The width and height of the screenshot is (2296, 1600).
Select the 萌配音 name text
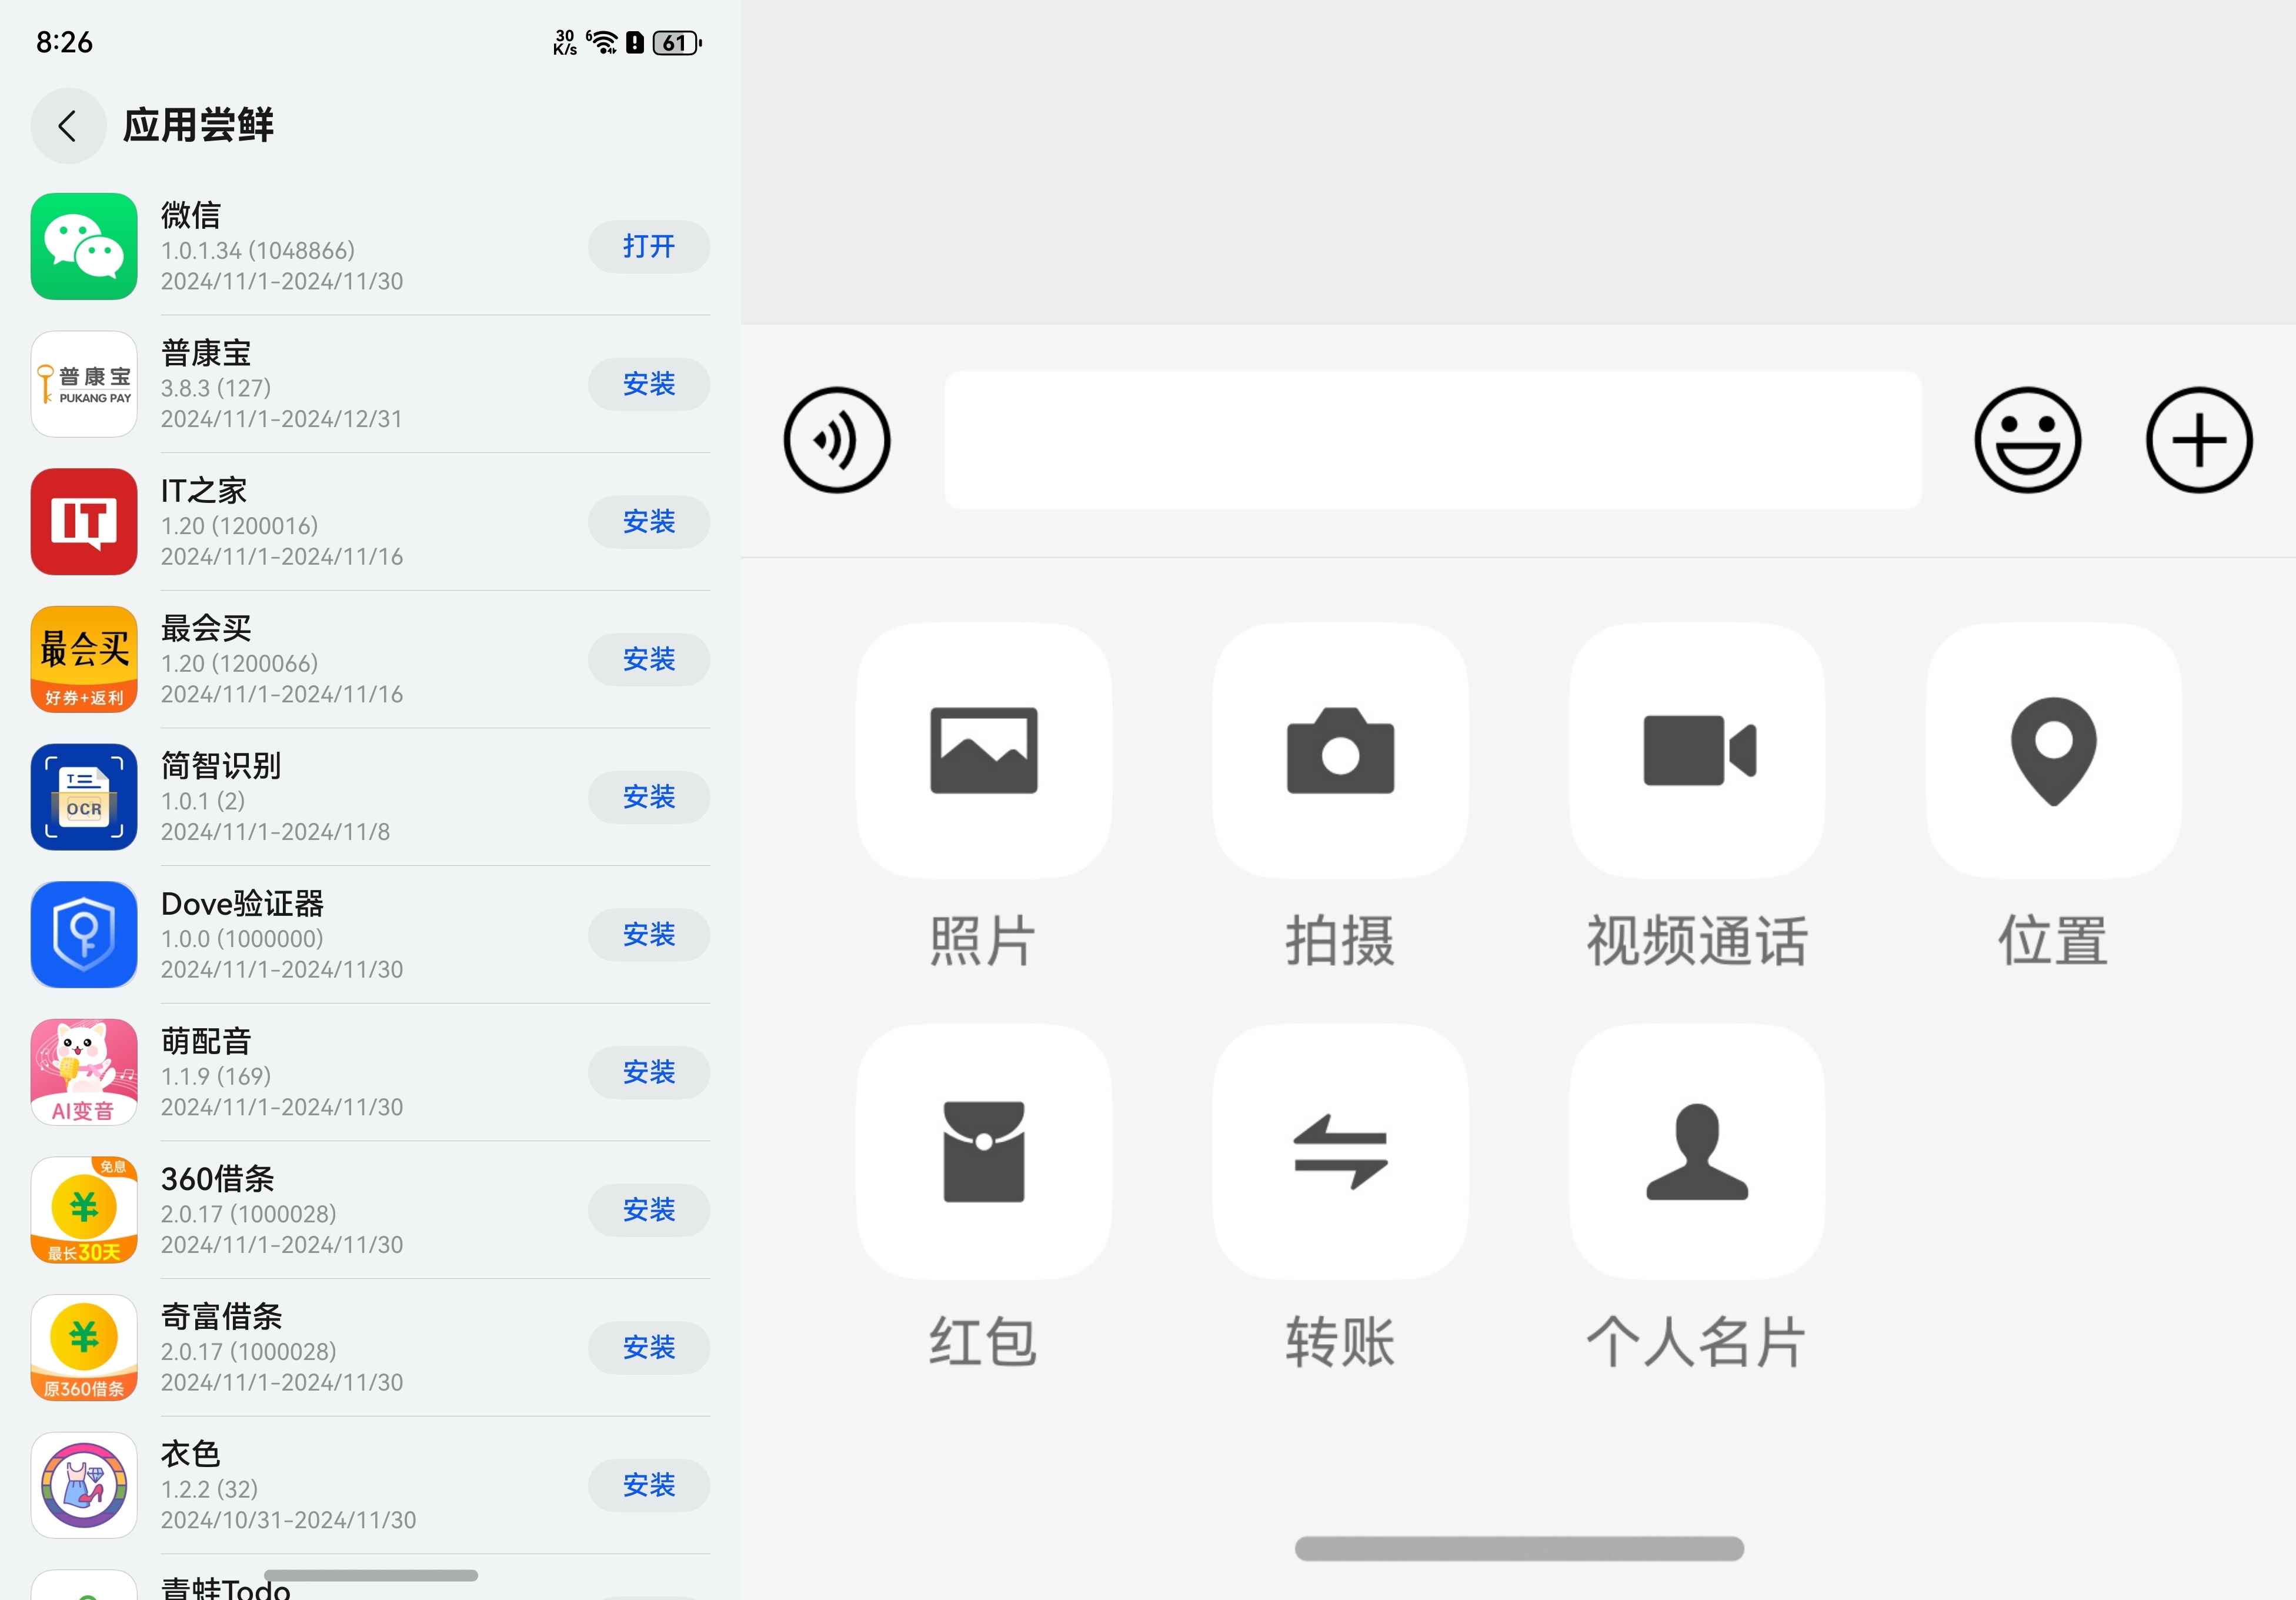pyautogui.click(x=206, y=1042)
